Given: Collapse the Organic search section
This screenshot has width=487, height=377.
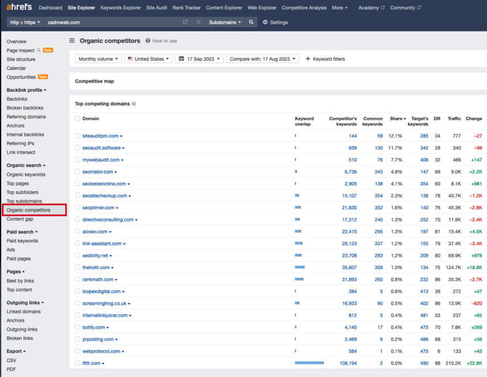Looking at the screenshot, I should (x=26, y=165).
